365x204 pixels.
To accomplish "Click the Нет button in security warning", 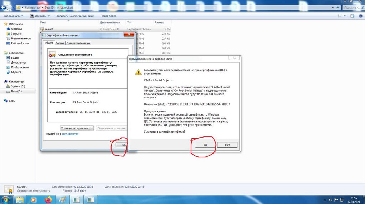I will pyautogui.click(x=227, y=145).
